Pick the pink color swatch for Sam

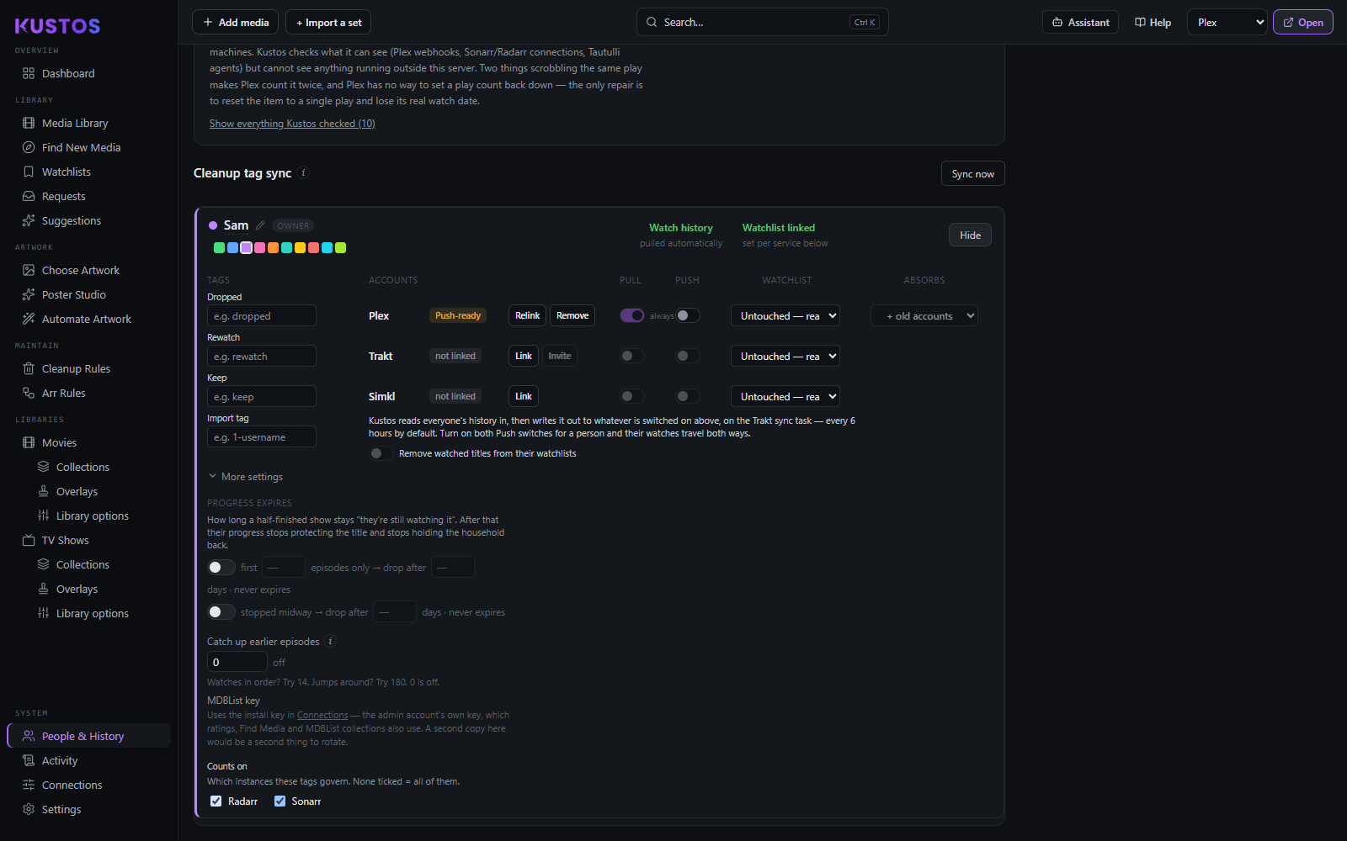pyautogui.click(x=260, y=247)
